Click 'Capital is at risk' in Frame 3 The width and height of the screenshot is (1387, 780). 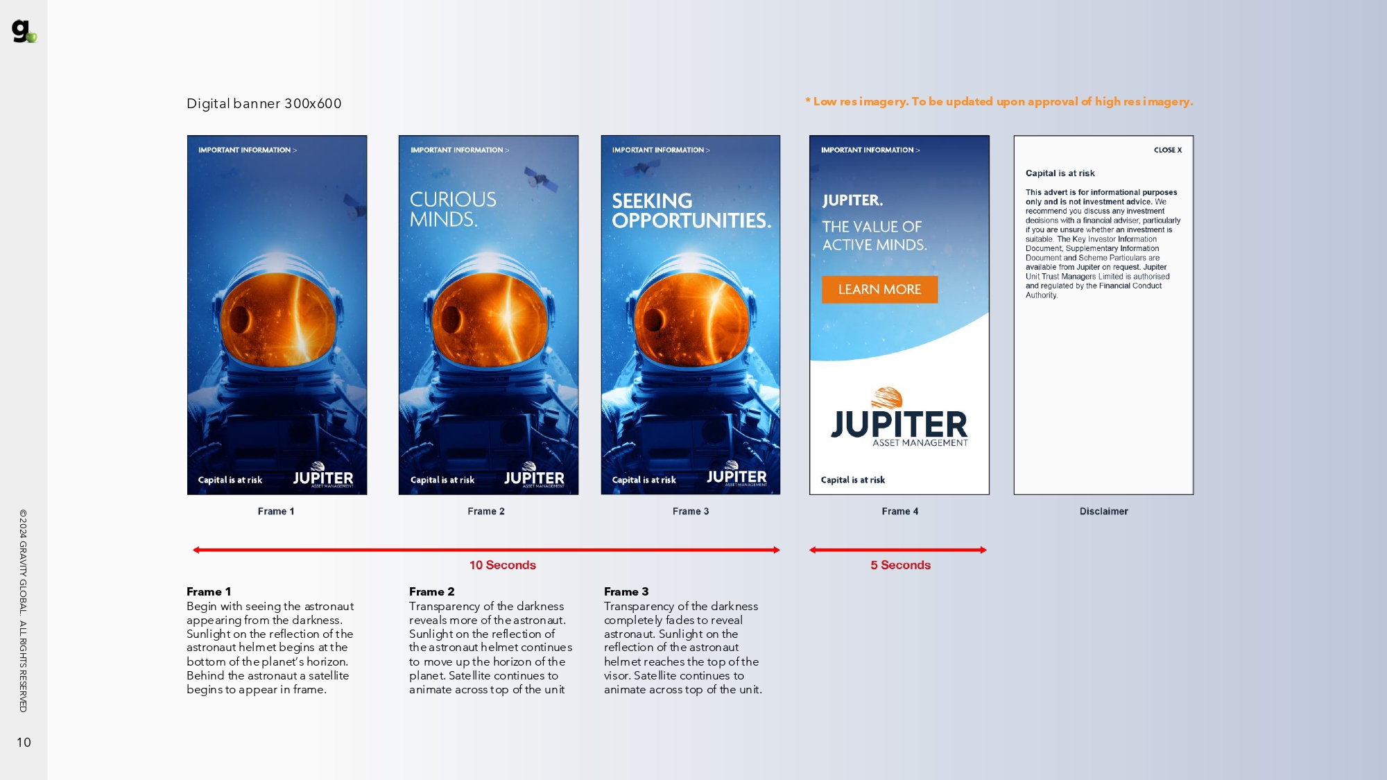point(644,480)
